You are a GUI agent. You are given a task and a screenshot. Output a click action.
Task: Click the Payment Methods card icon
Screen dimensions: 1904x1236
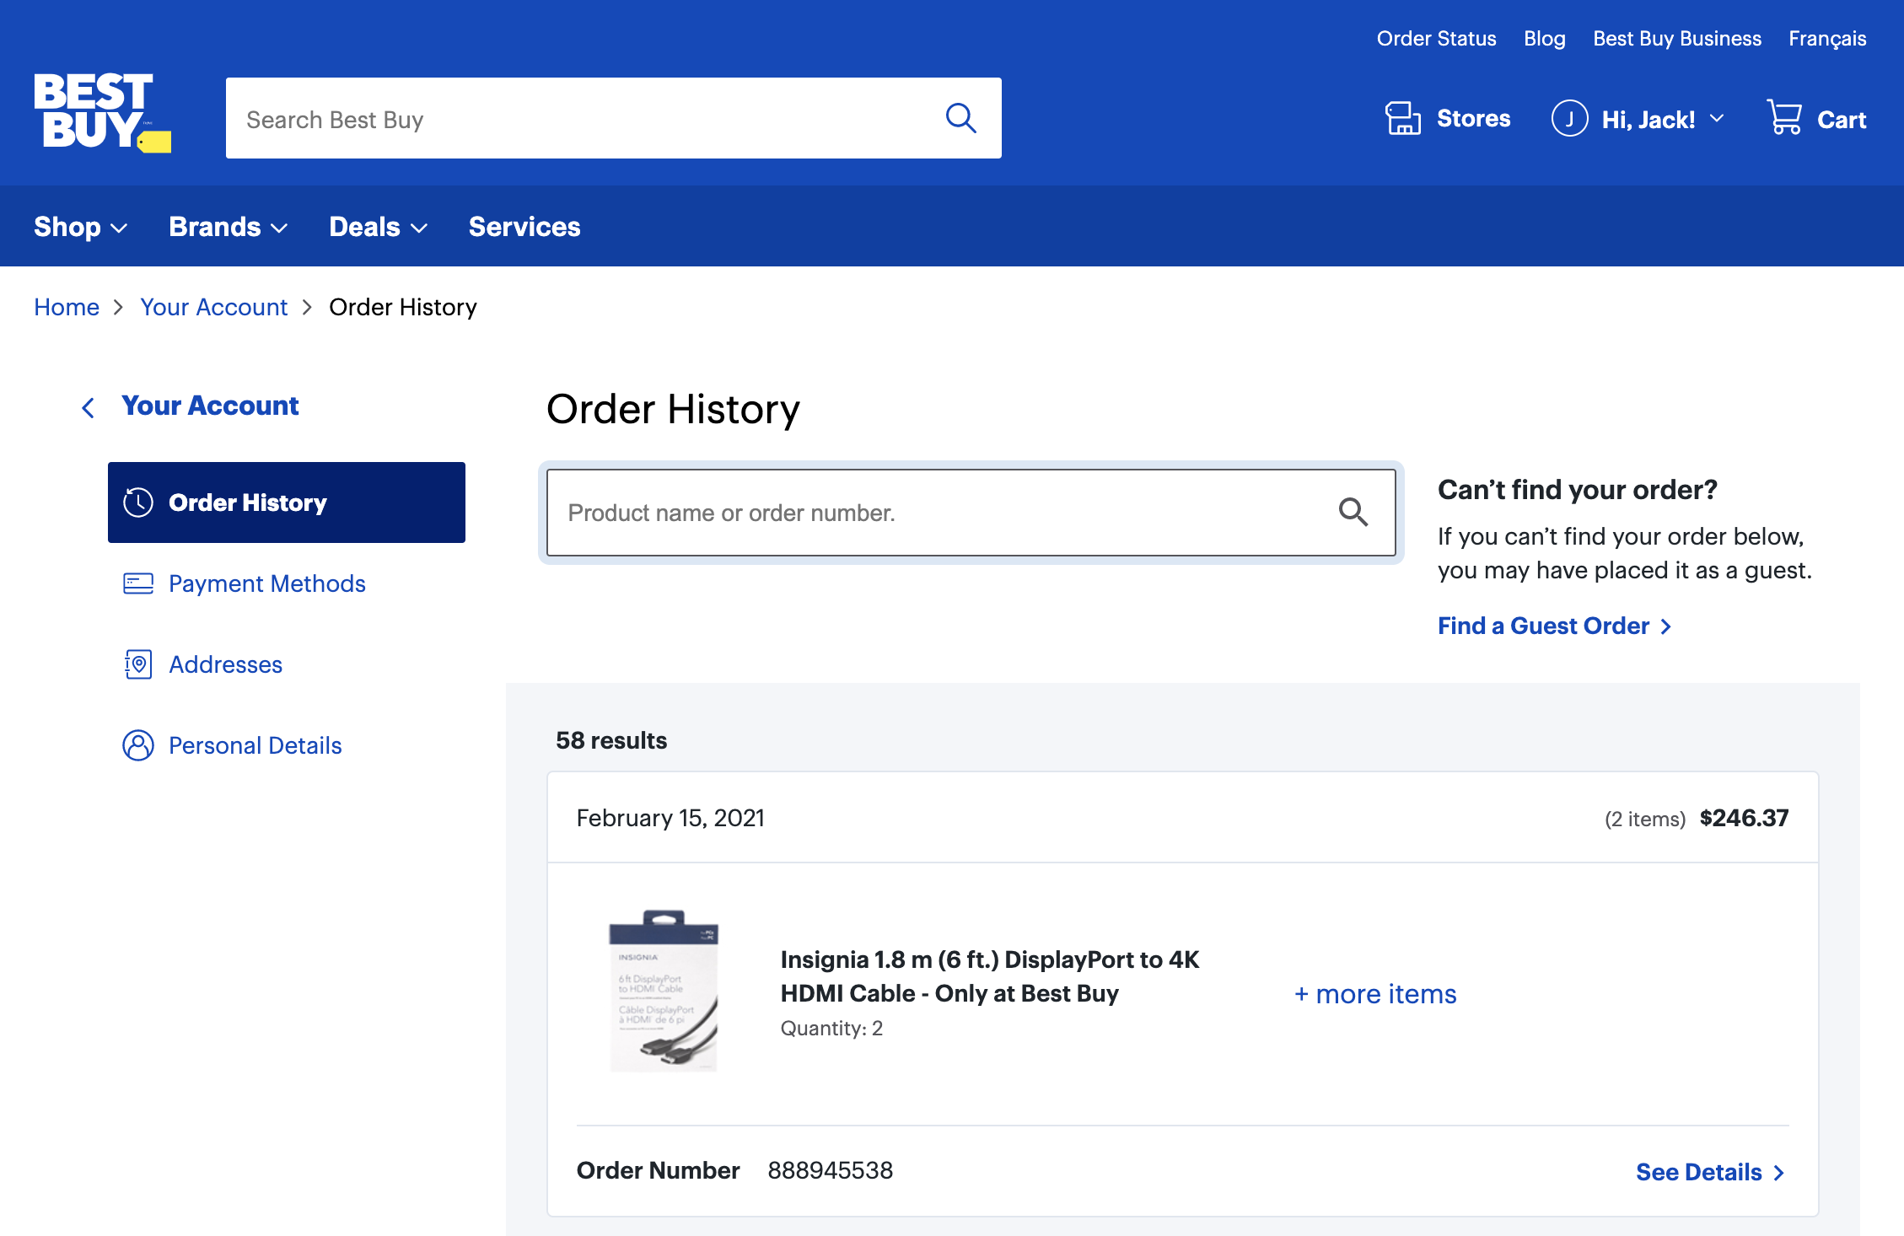tap(138, 583)
